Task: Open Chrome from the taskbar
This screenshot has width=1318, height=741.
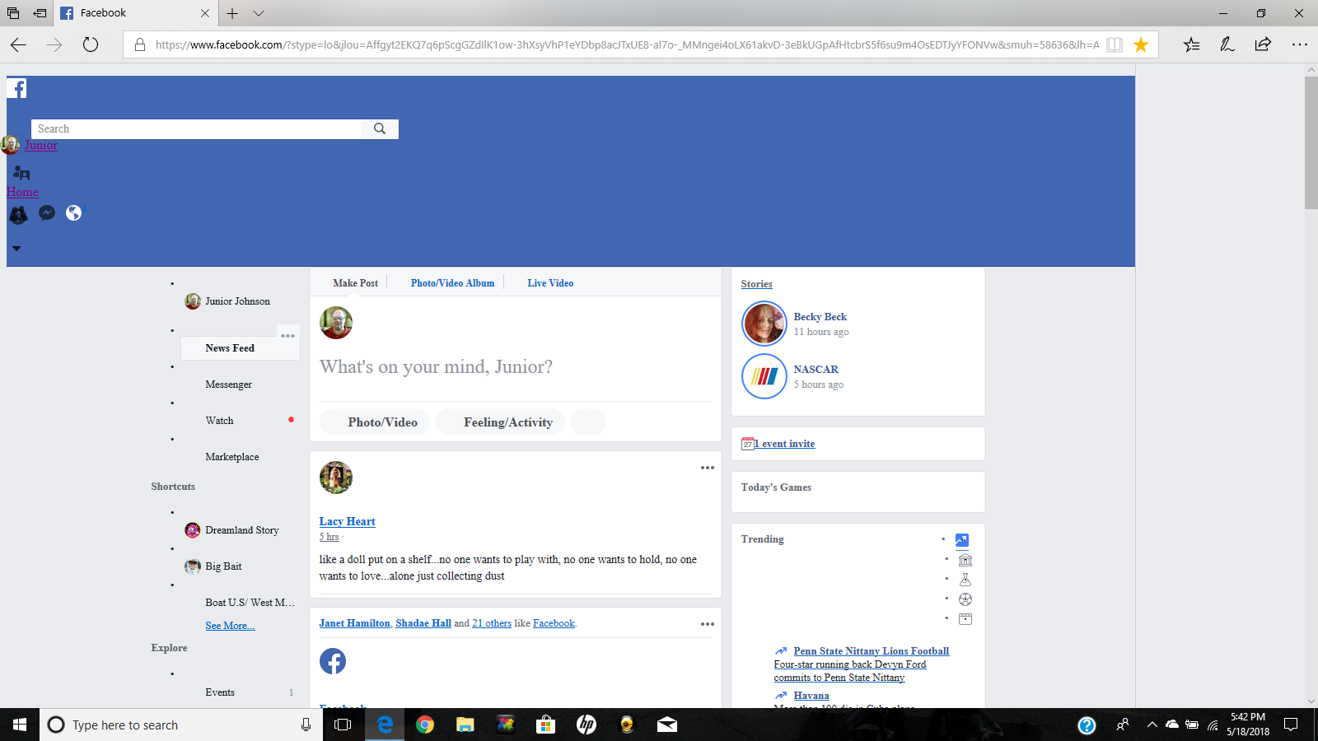Action: pyautogui.click(x=425, y=725)
